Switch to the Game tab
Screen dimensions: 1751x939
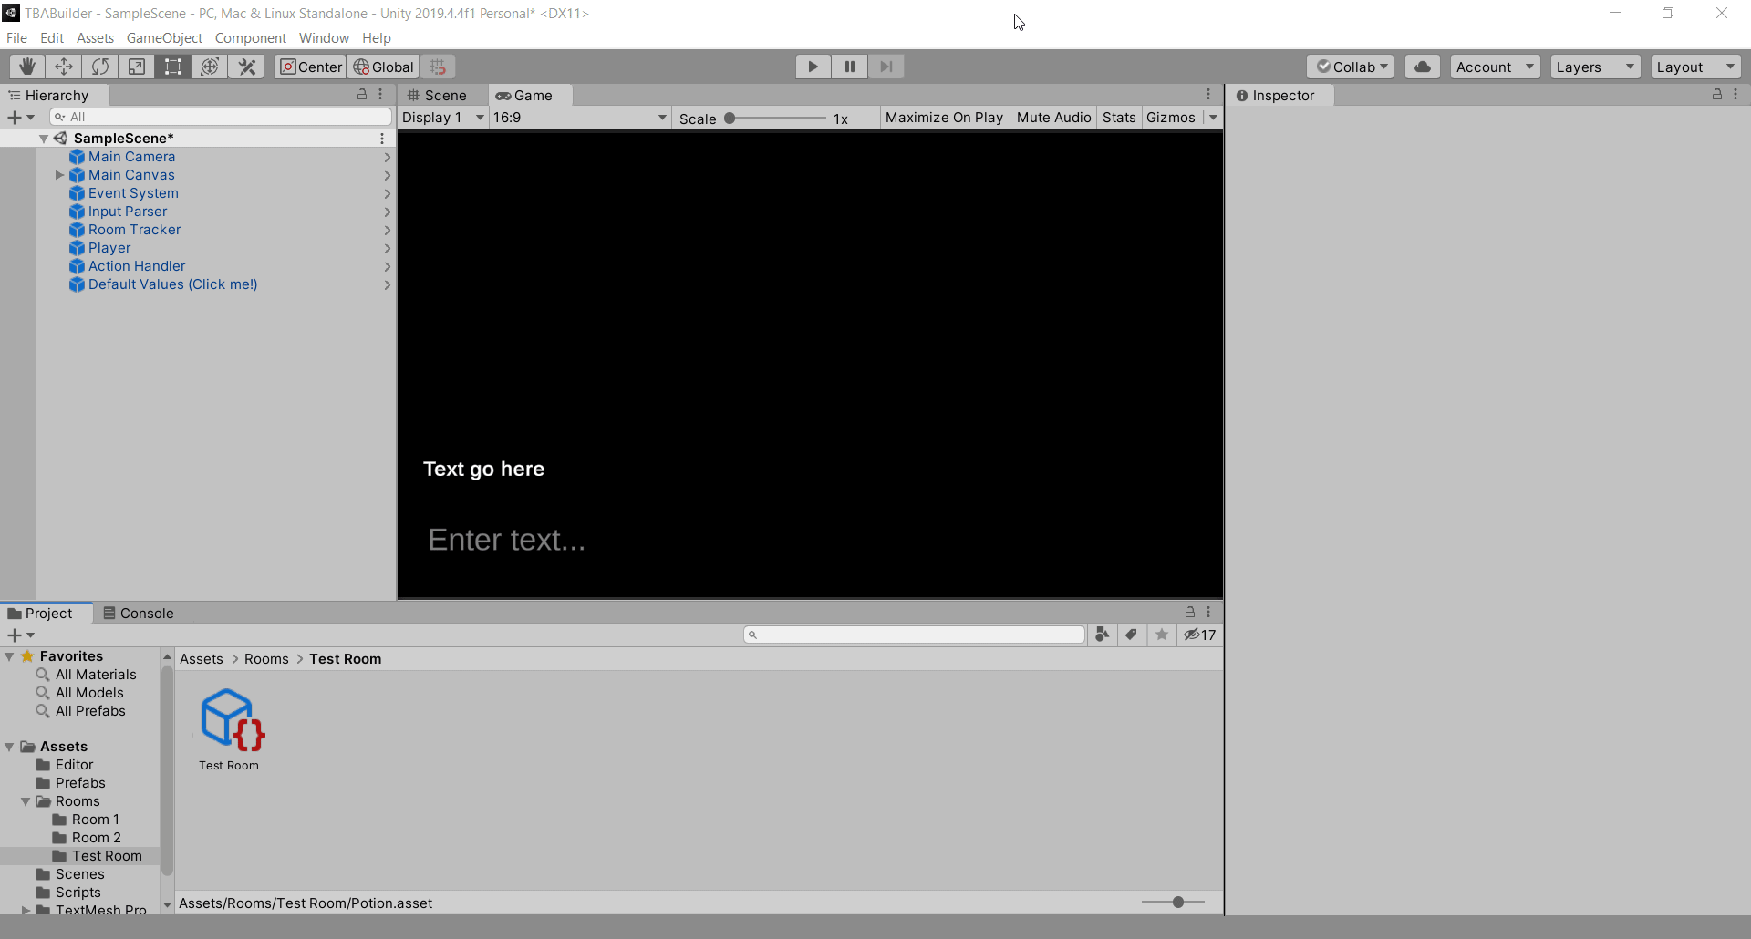525,96
